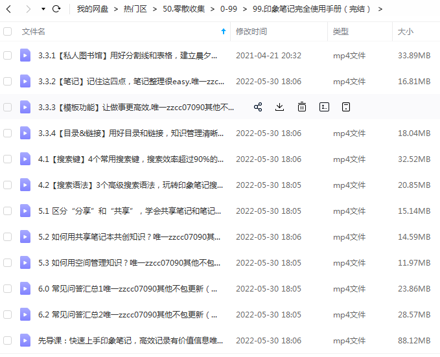The width and height of the screenshot is (440, 357).
Task: Navigate to 50.零散收集 in breadcrumb
Action: (184, 9)
